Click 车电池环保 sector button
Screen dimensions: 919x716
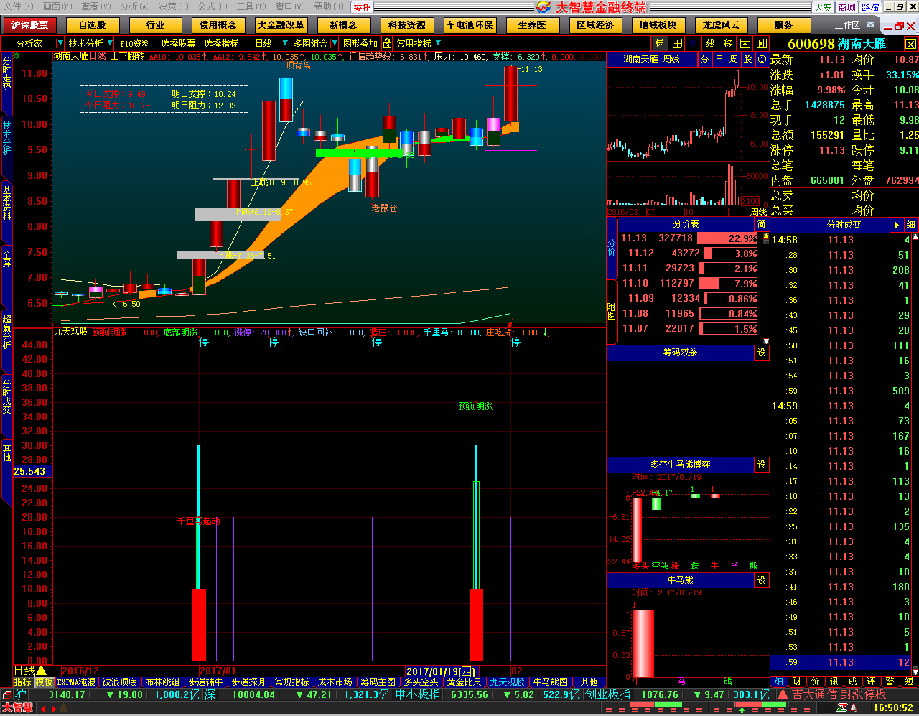(470, 25)
